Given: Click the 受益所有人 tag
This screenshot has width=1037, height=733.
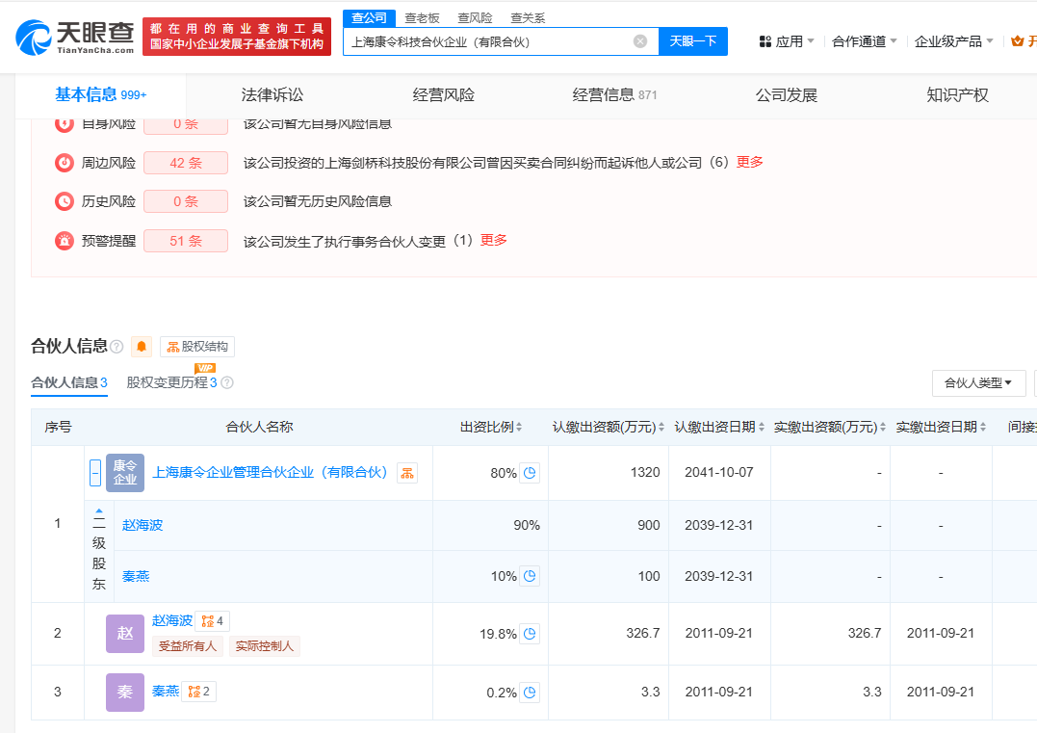Looking at the screenshot, I should (x=188, y=645).
